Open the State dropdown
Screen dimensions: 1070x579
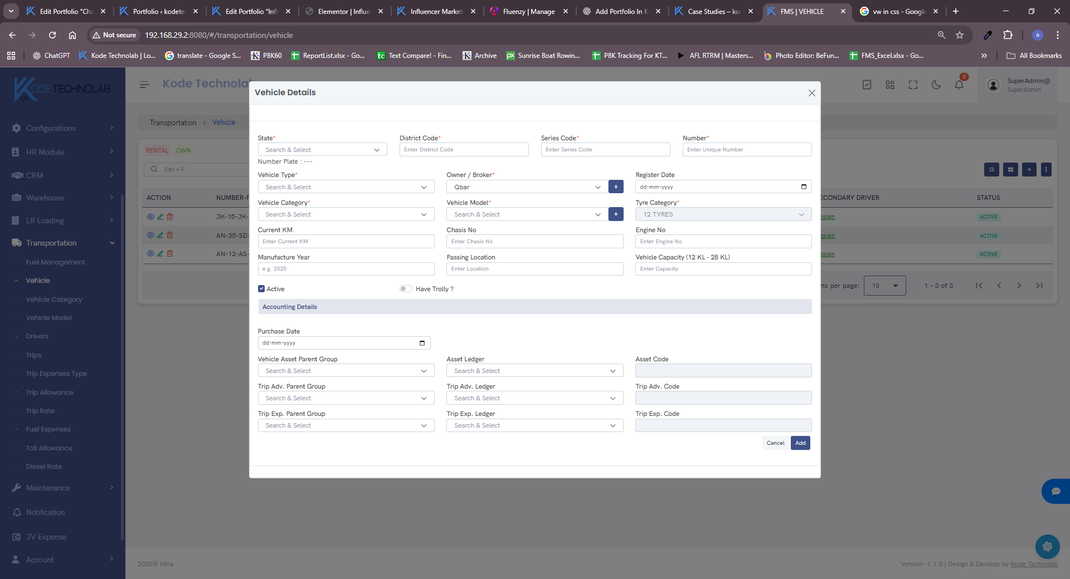tap(322, 150)
